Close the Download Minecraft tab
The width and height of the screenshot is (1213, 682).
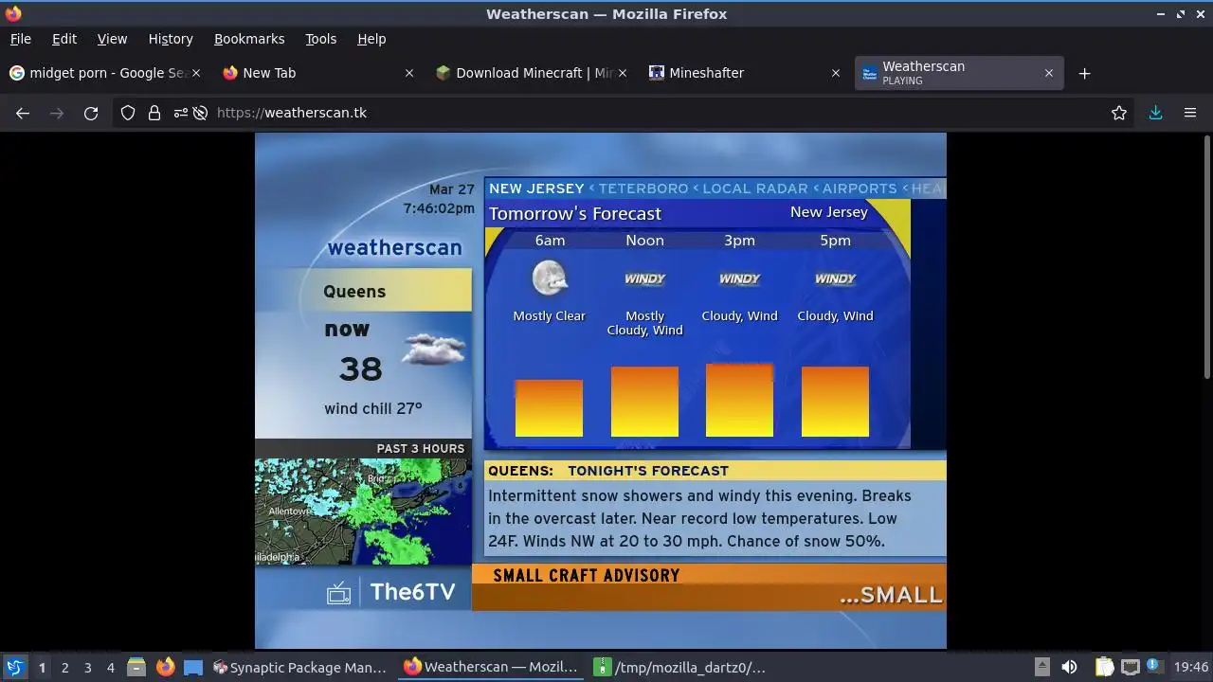coord(623,73)
